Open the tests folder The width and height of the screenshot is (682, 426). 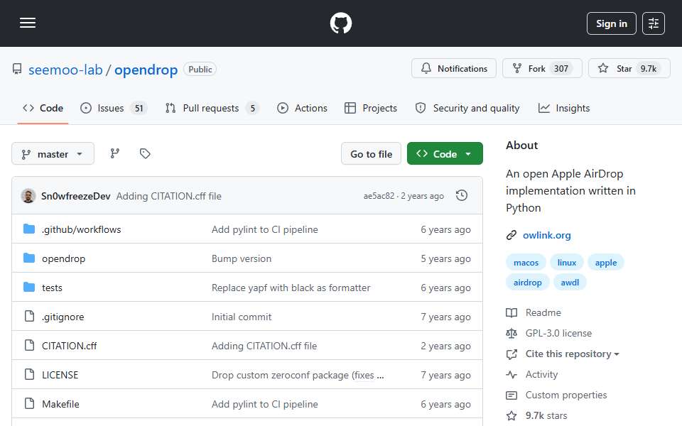52,288
